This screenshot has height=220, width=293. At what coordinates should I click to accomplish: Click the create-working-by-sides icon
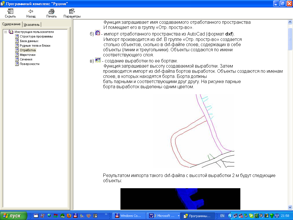point(98,60)
